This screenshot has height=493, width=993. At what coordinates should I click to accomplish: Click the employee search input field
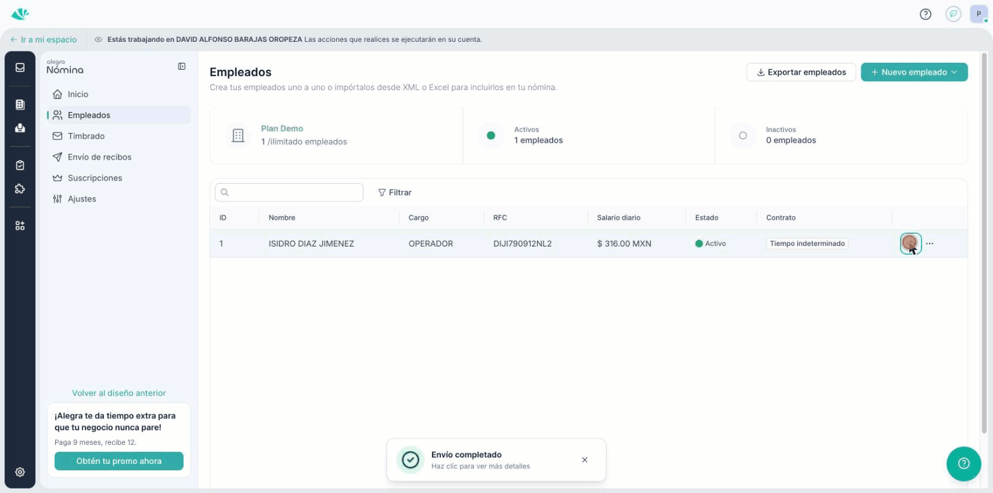(x=289, y=193)
